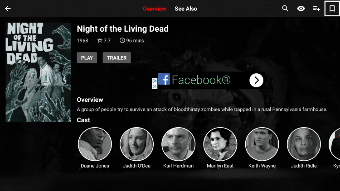The image size is (340, 191).
Task: Open the Facebook ad arrow
Action: point(256,81)
